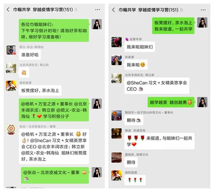Tap three roses message from 杨帆面塑
Screen dimensions: 214x192
(x=135, y=180)
